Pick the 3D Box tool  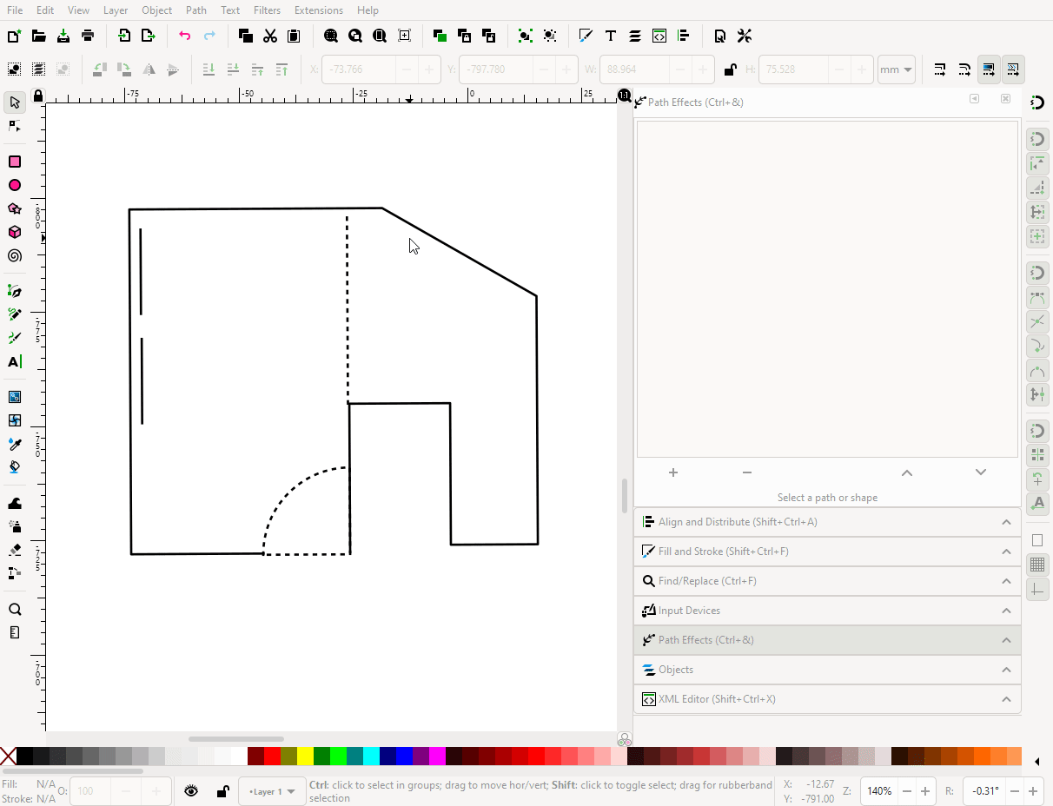(15, 232)
